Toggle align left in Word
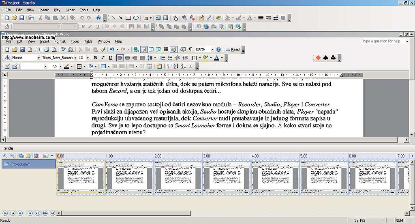 tap(120, 58)
